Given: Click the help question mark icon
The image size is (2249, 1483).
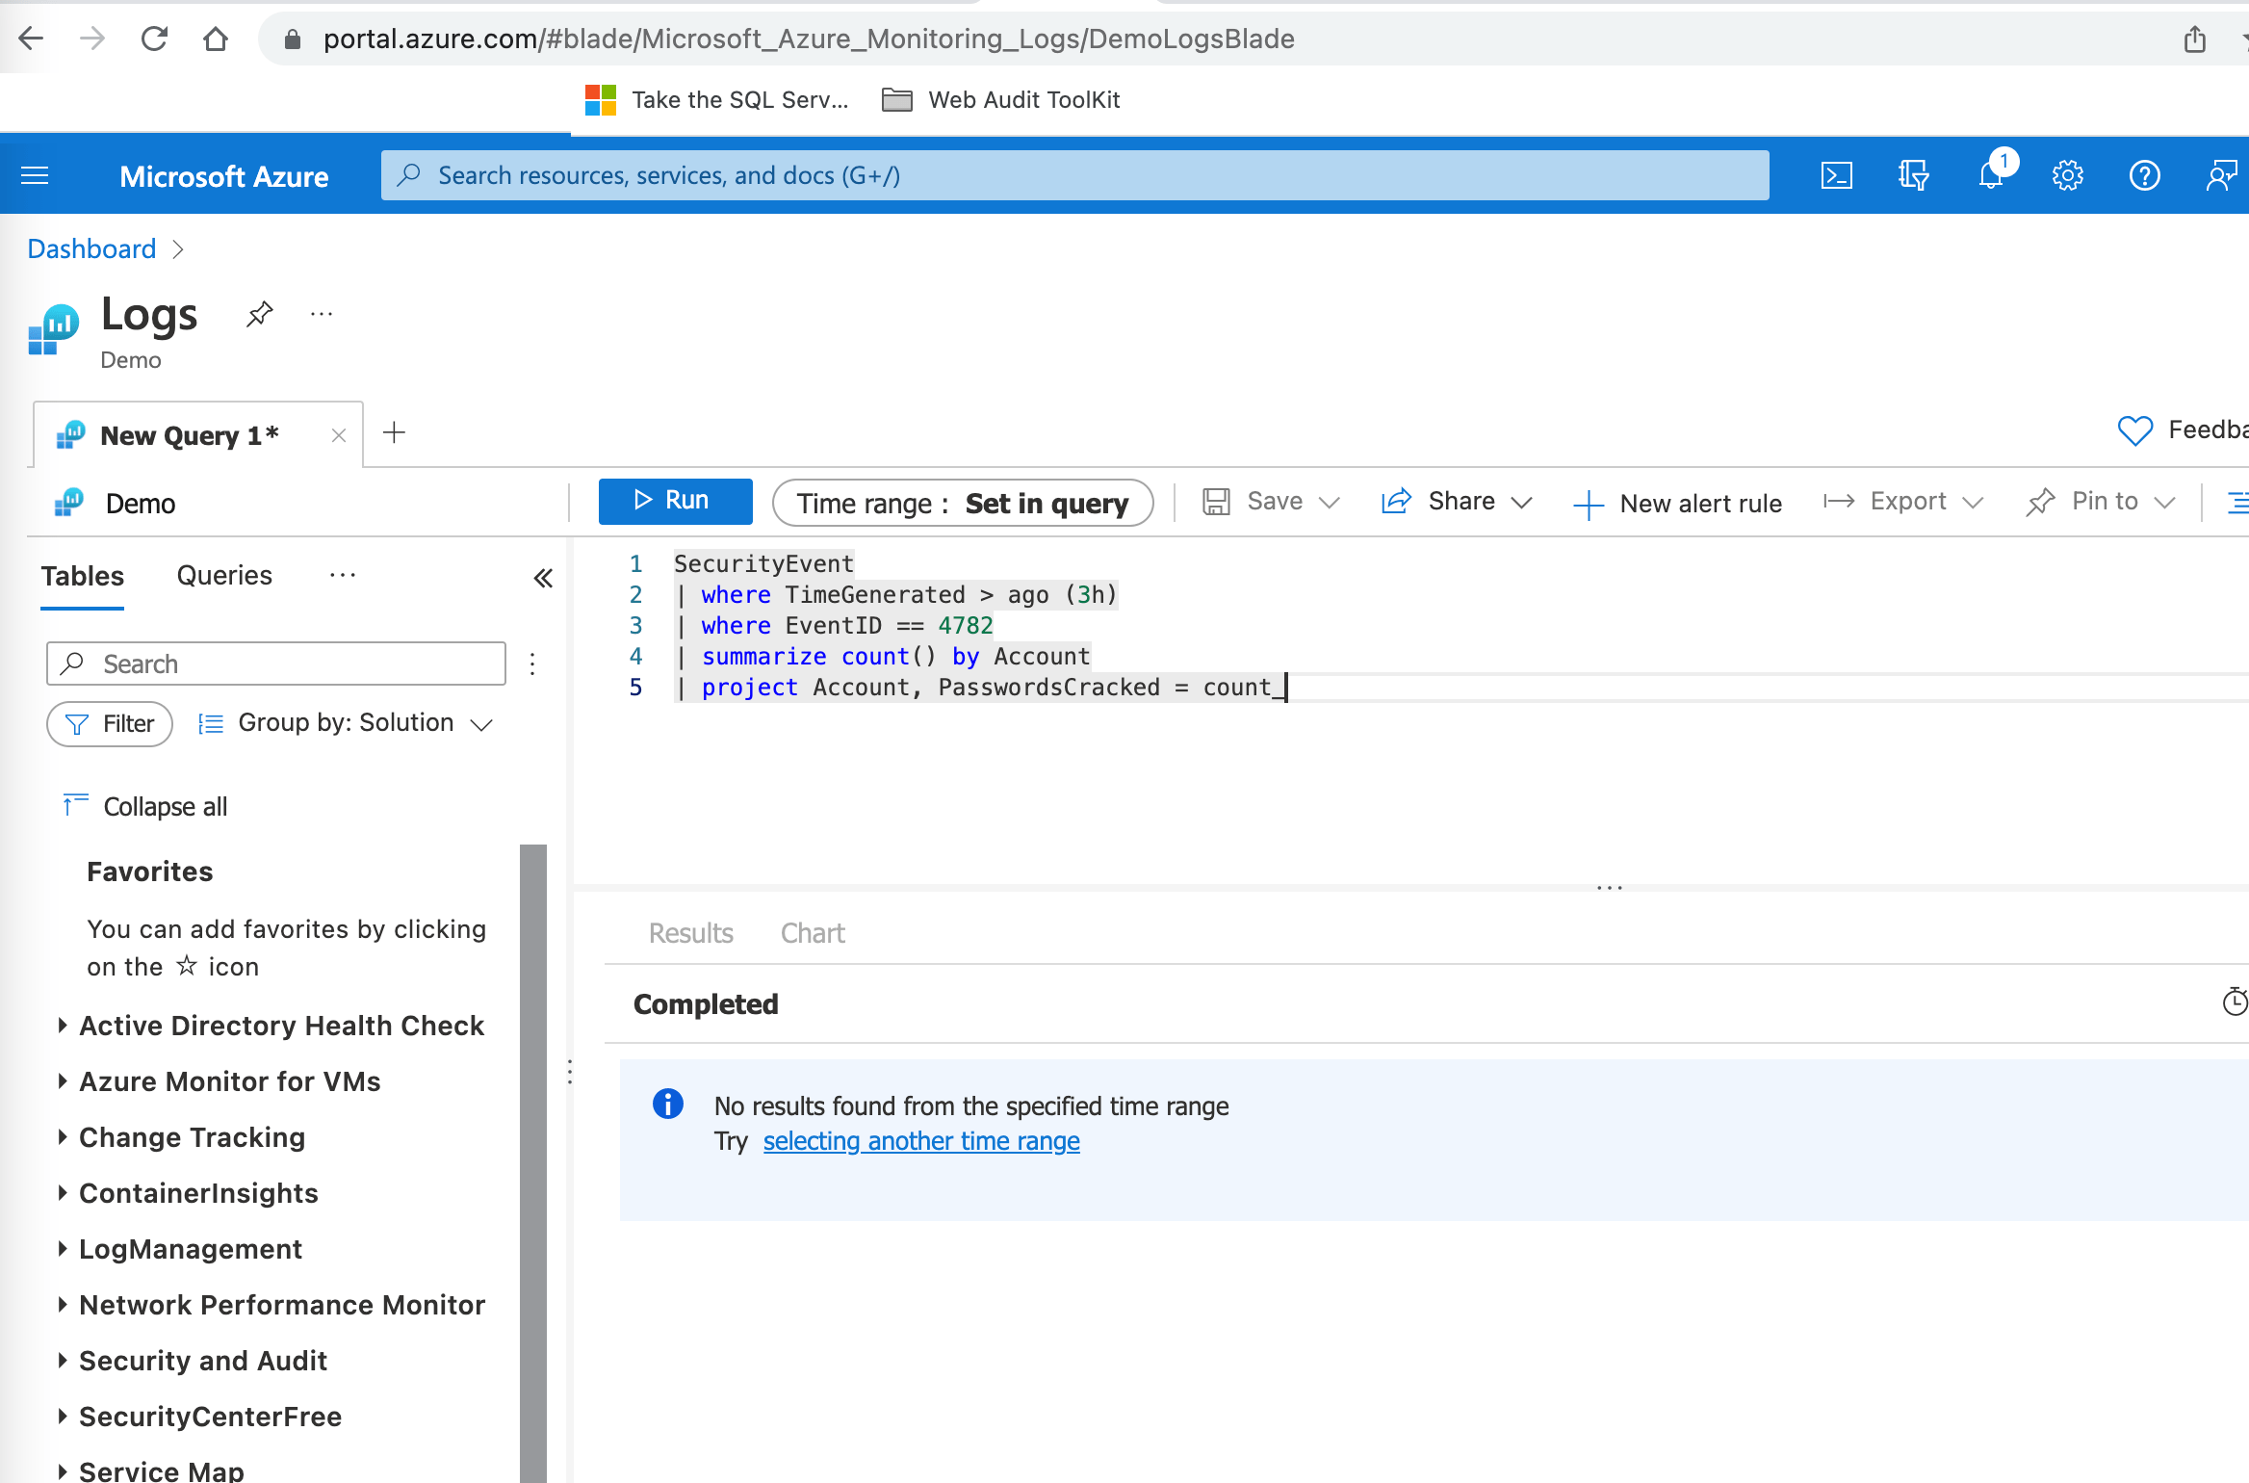Looking at the screenshot, I should coord(2144,175).
